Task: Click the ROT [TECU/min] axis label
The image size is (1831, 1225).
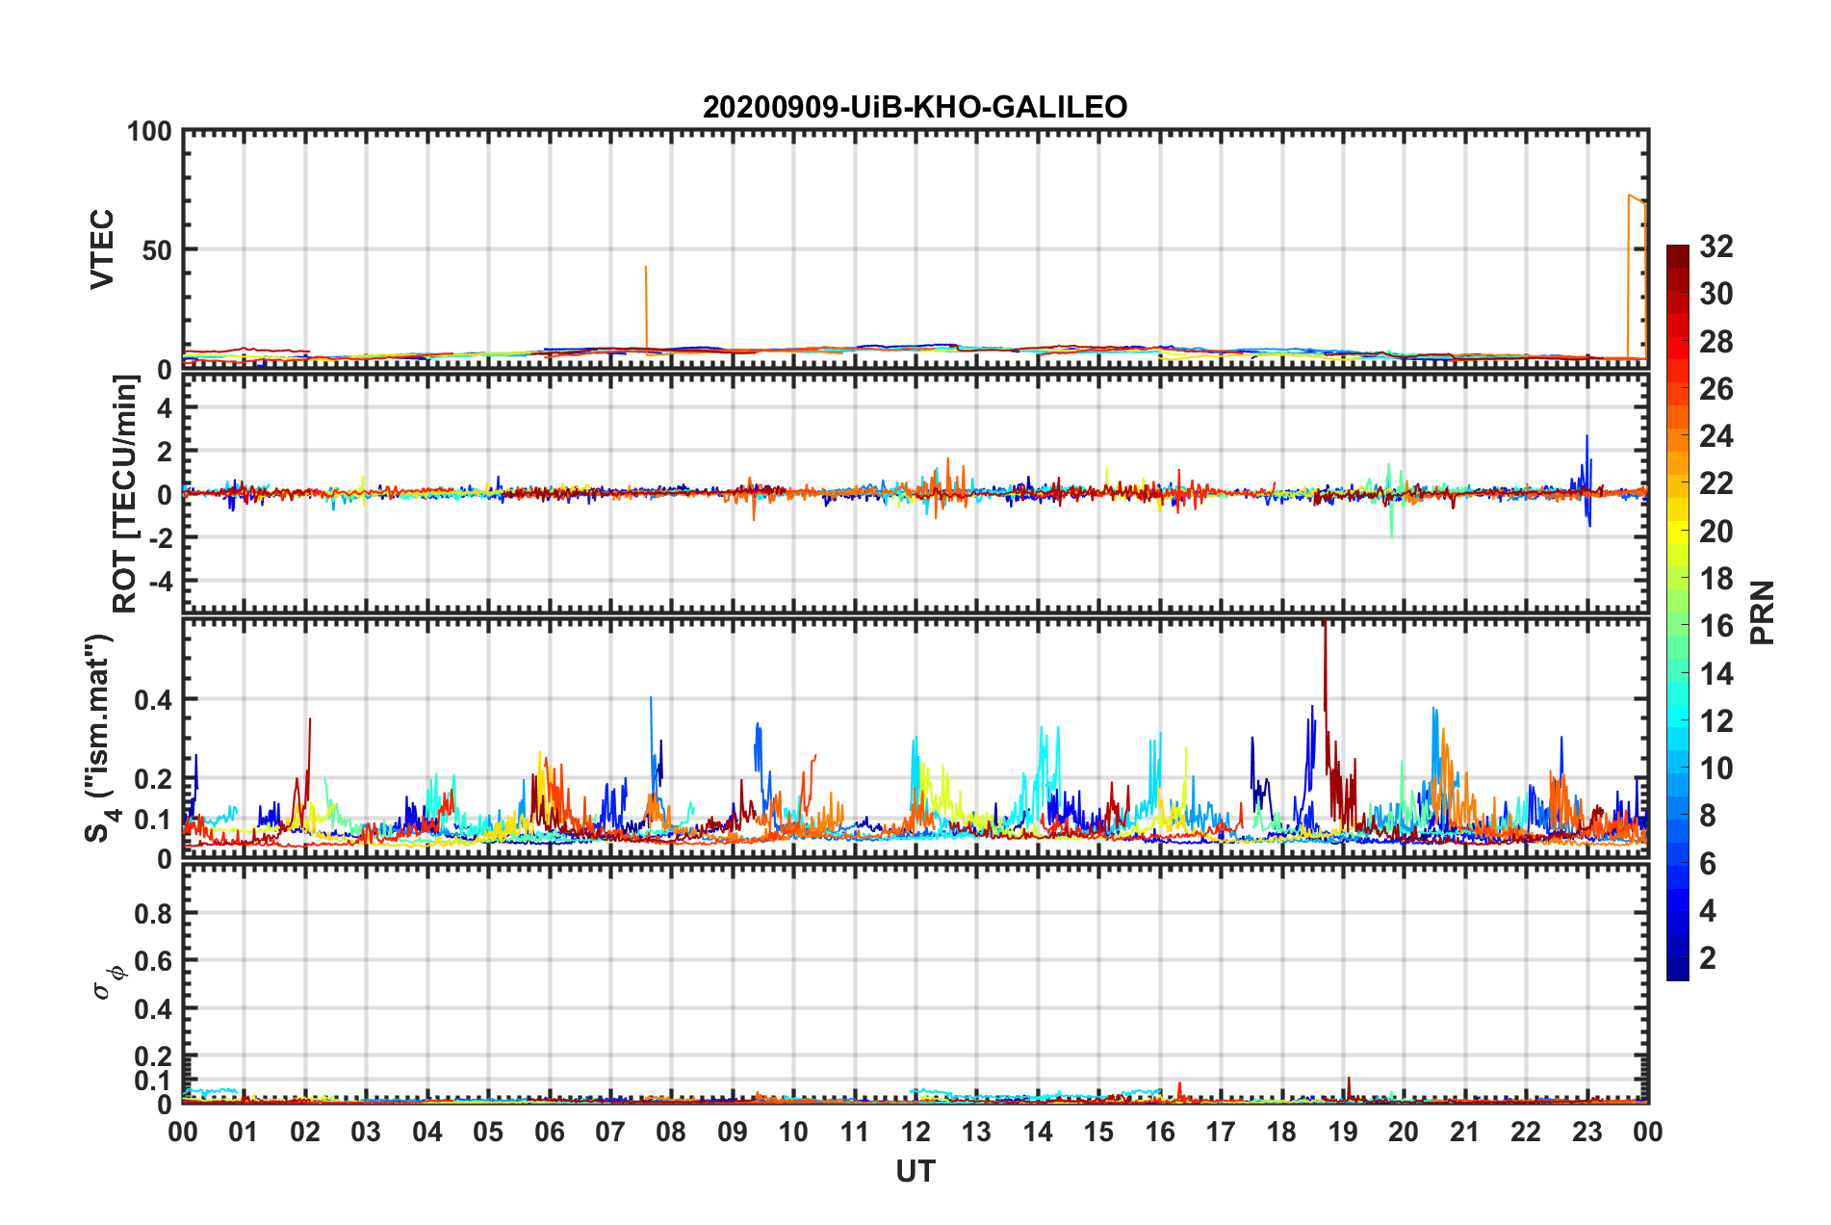Action: coord(125,494)
